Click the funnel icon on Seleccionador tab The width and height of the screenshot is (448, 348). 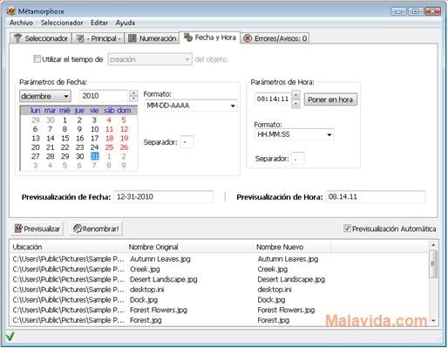pyautogui.click(x=17, y=38)
